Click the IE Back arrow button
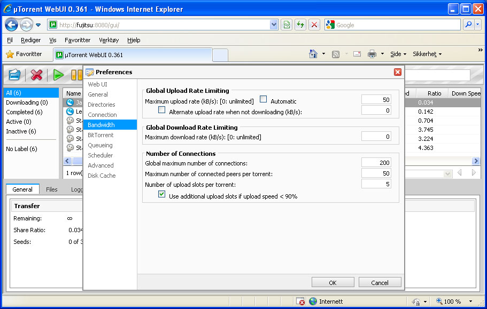This screenshot has height=309, width=487. pyautogui.click(x=11, y=25)
